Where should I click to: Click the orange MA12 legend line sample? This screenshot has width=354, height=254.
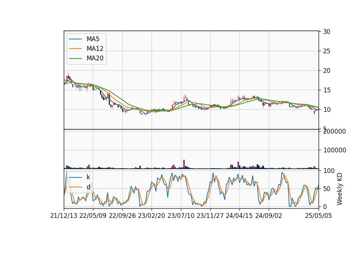(x=75, y=49)
